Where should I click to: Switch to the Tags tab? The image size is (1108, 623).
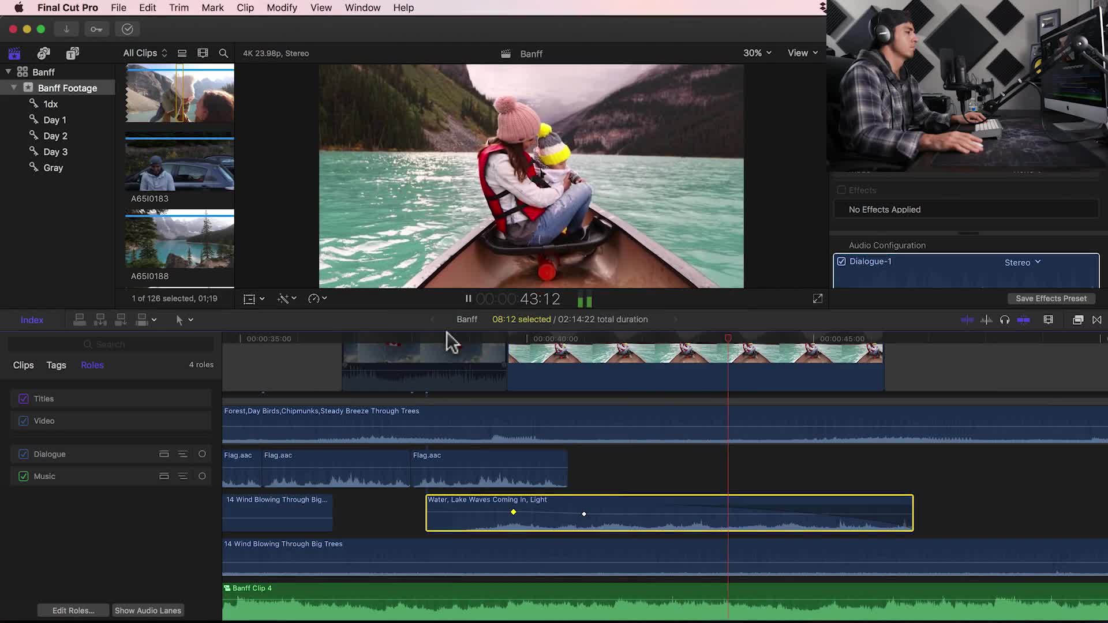coord(56,365)
